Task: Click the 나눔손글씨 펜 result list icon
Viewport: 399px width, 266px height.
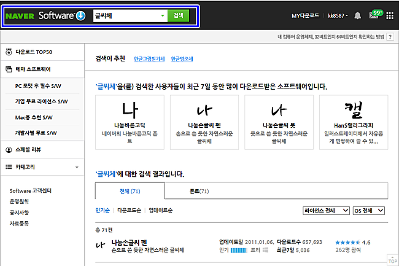Action: click(101, 245)
